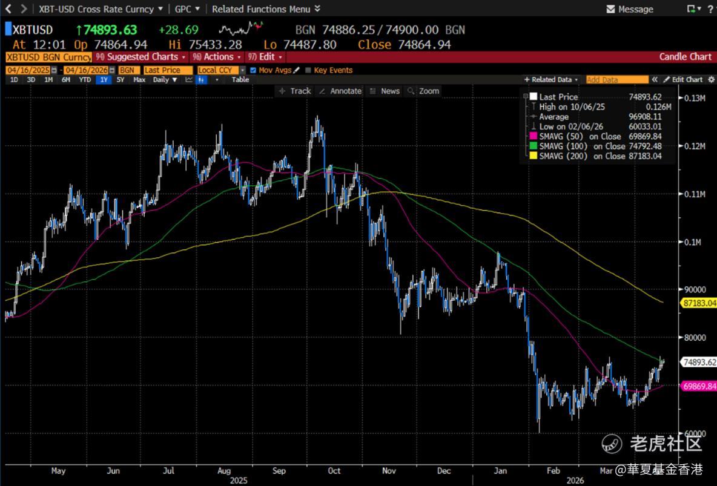Toggle the Mov Avgs checkbox
717x486 pixels.
(253, 70)
